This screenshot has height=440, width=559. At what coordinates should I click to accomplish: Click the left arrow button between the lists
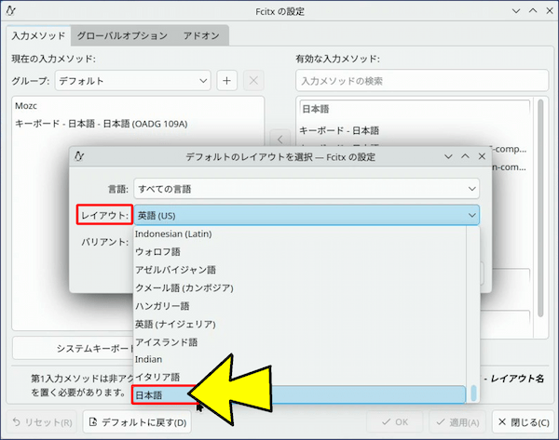(x=277, y=138)
